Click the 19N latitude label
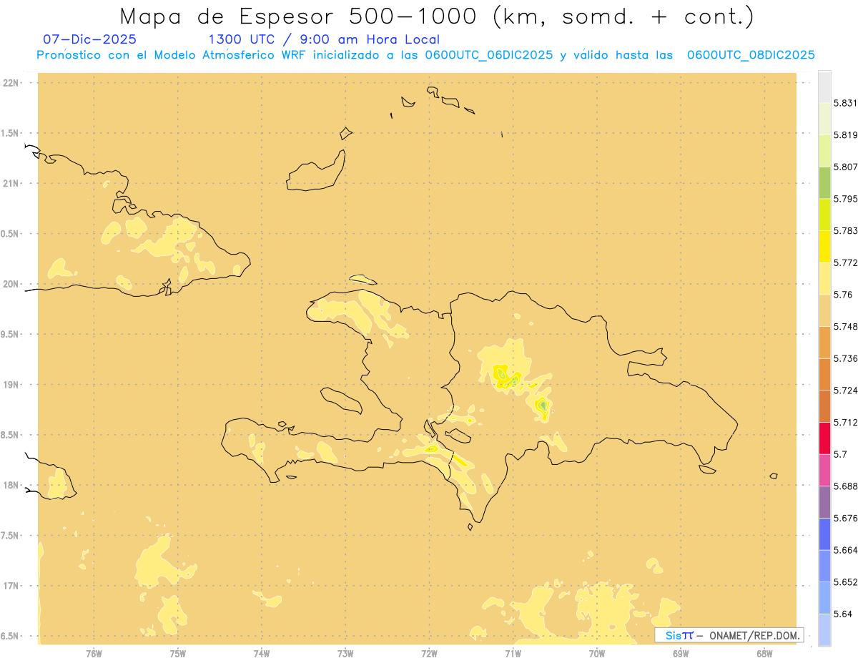Screen dimensions: 858x663 10,385
